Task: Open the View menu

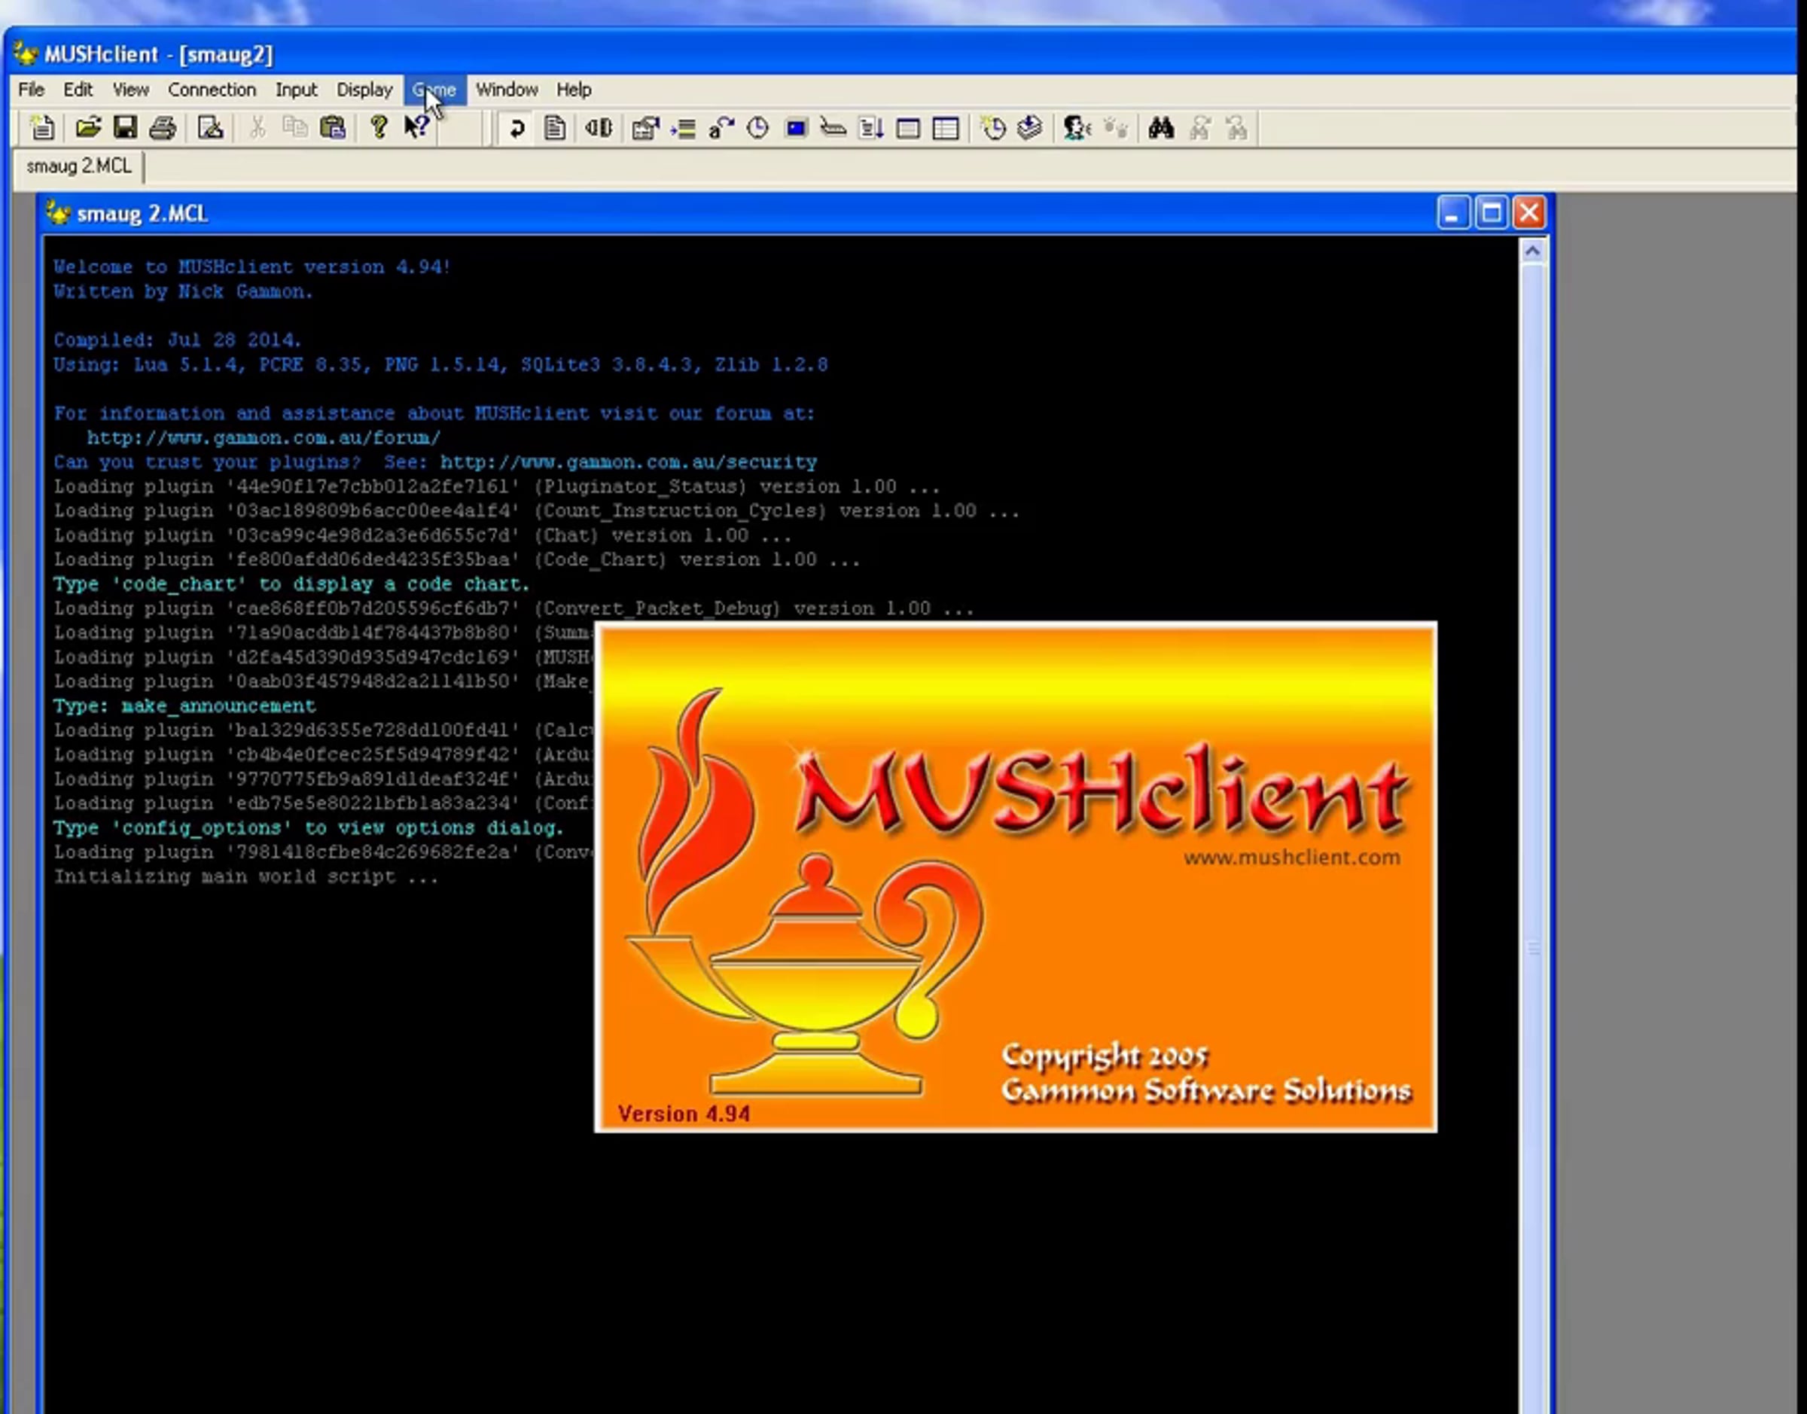Action: pyautogui.click(x=131, y=90)
